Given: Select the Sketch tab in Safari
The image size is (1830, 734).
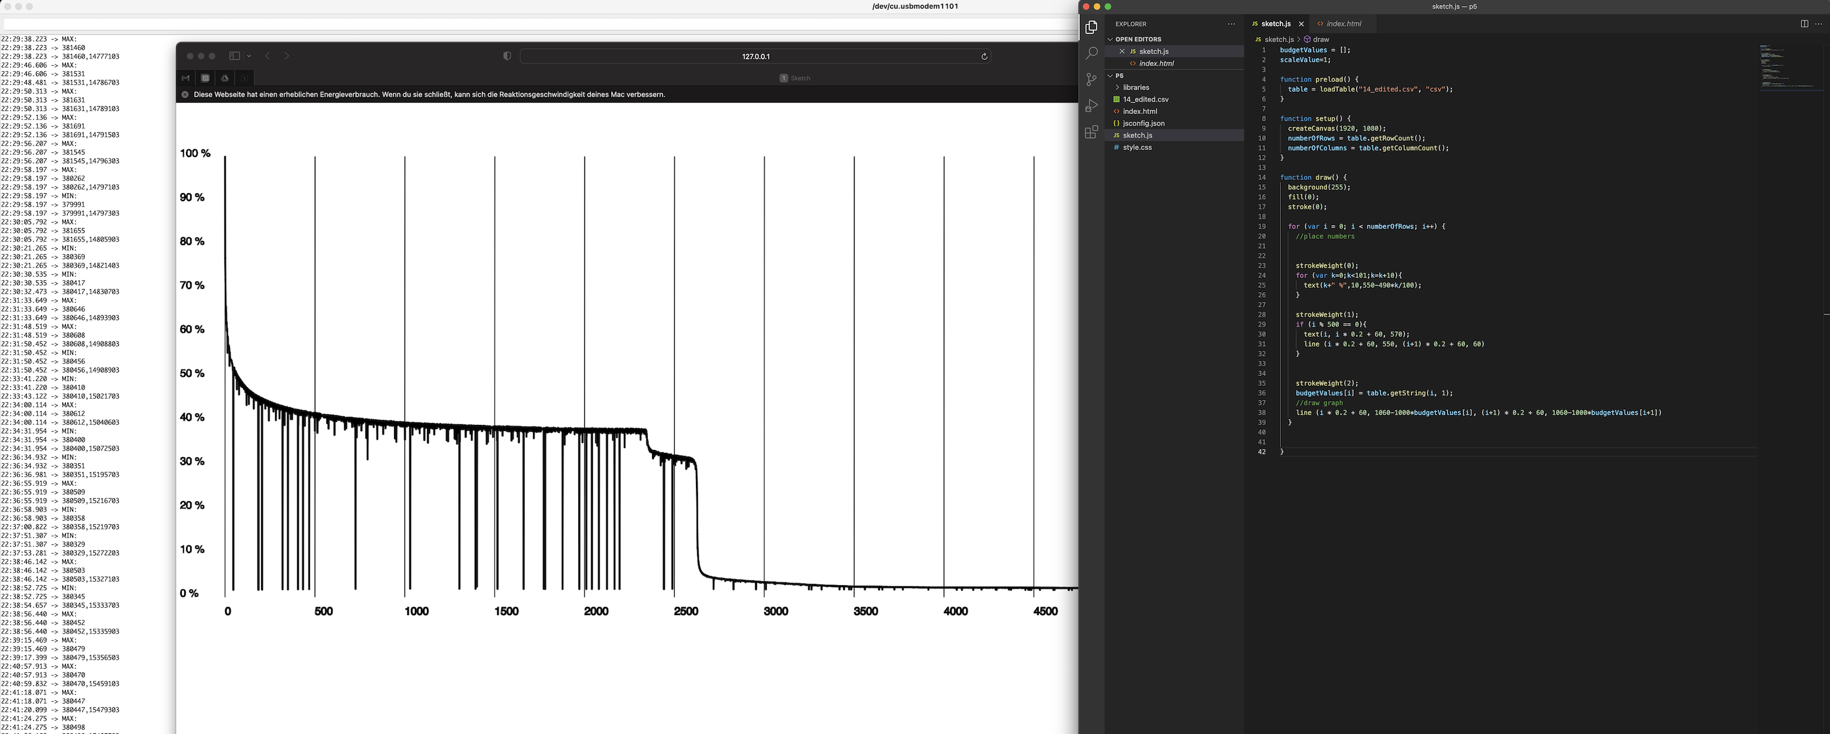Looking at the screenshot, I should tap(795, 78).
